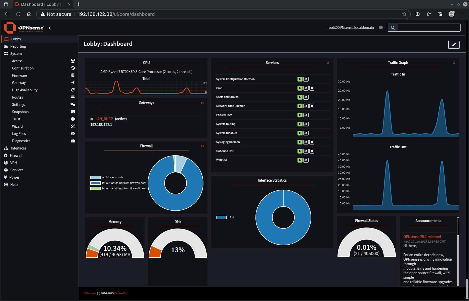The image size is (469, 301).
Task: Open Gateways via the arrow icon
Action: coord(73,83)
